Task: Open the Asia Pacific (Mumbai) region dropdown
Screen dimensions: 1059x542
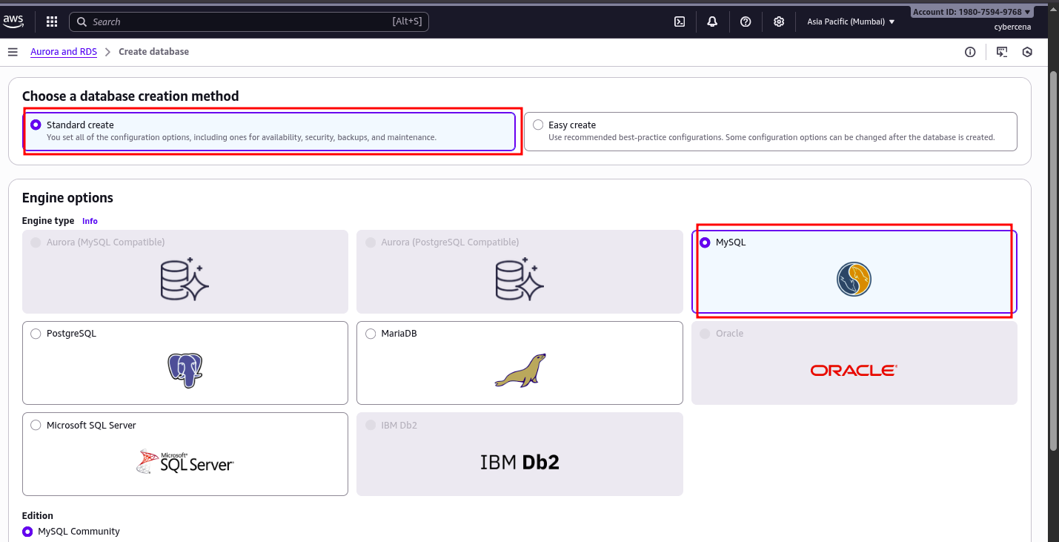Action: [851, 22]
